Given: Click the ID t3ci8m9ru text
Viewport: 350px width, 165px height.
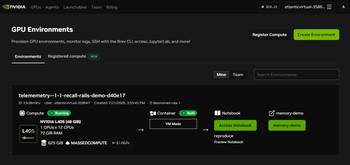Looking at the screenshot, I should pos(30,103).
